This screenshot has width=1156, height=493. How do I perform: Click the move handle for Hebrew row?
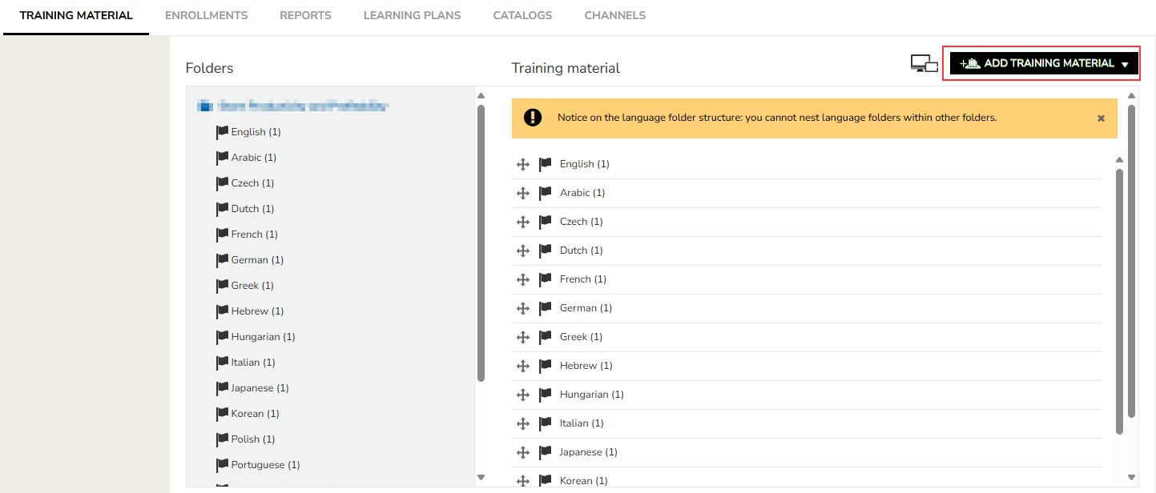[523, 366]
